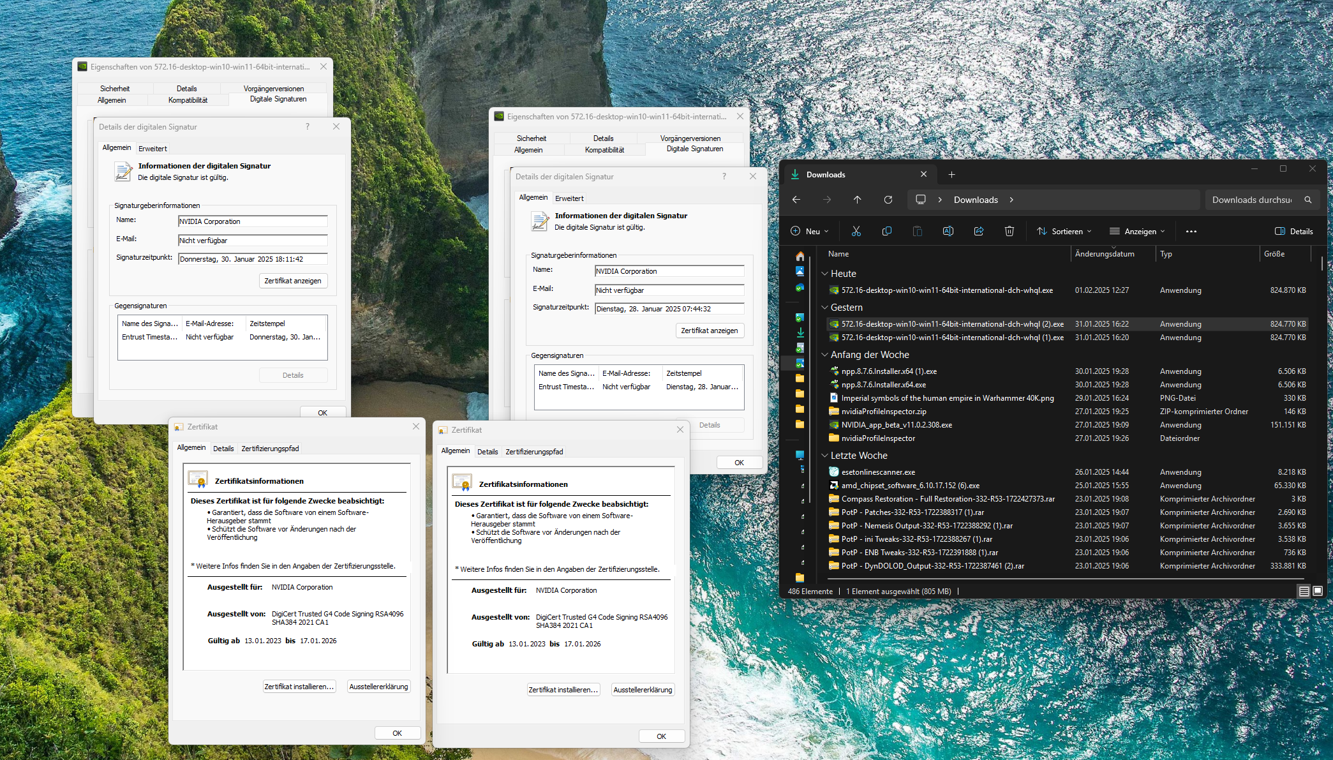Click the Rename icon in Explorer toolbar

pyautogui.click(x=948, y=231)
